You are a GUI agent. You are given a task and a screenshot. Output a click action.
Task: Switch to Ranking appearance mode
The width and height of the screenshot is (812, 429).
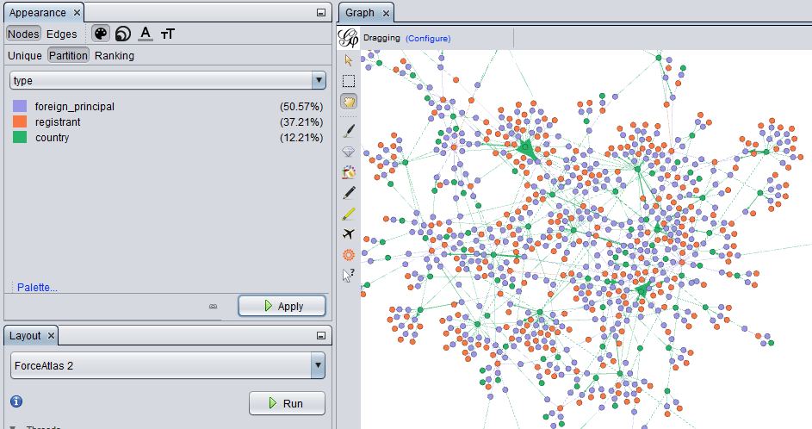[x=115, y=56]
